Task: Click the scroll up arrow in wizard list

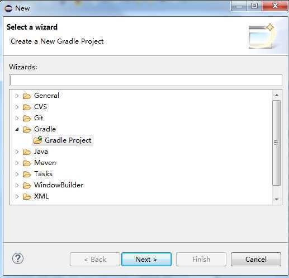Action: click(277, 95)
